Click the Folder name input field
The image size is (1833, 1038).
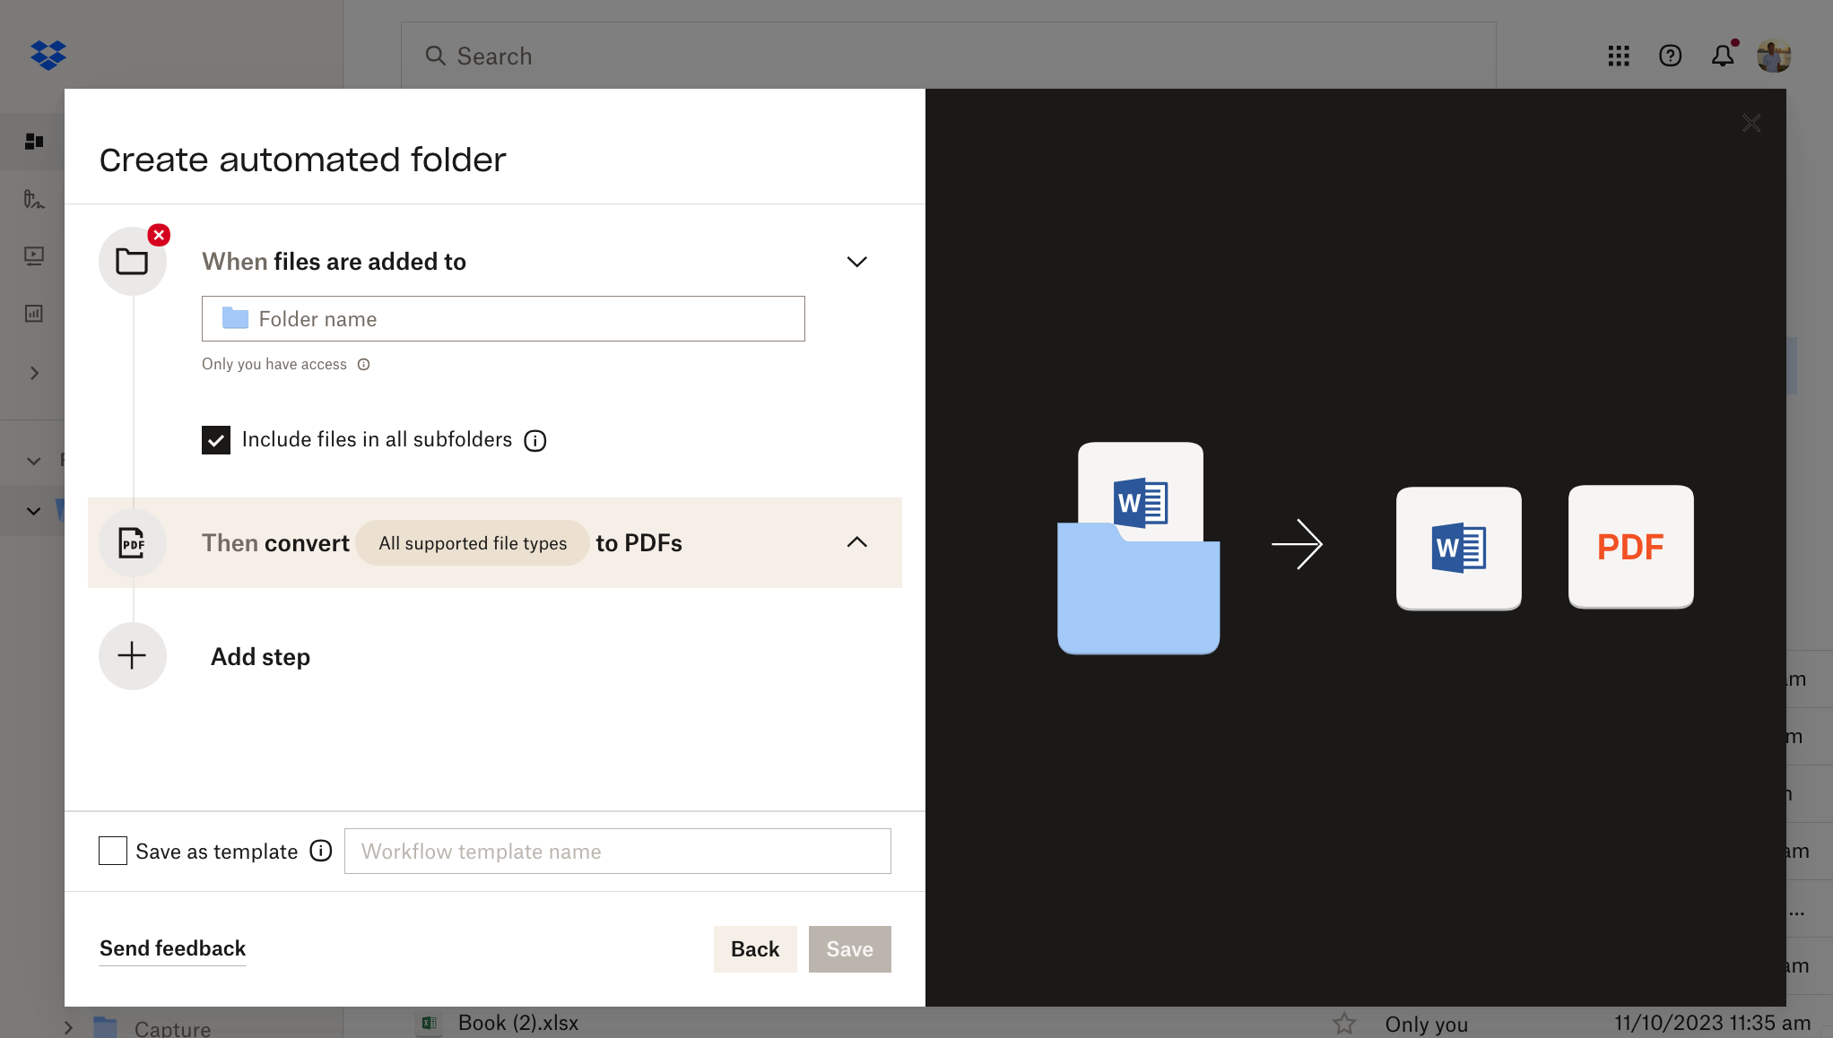point(503,318)
